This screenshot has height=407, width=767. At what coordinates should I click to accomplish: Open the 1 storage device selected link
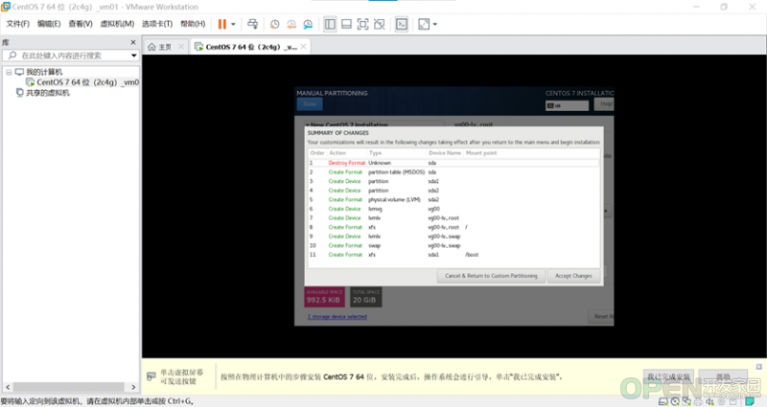tap(337, 317)
